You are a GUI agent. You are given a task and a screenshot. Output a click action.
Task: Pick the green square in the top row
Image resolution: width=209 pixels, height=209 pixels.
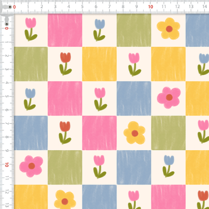point(134,30)
